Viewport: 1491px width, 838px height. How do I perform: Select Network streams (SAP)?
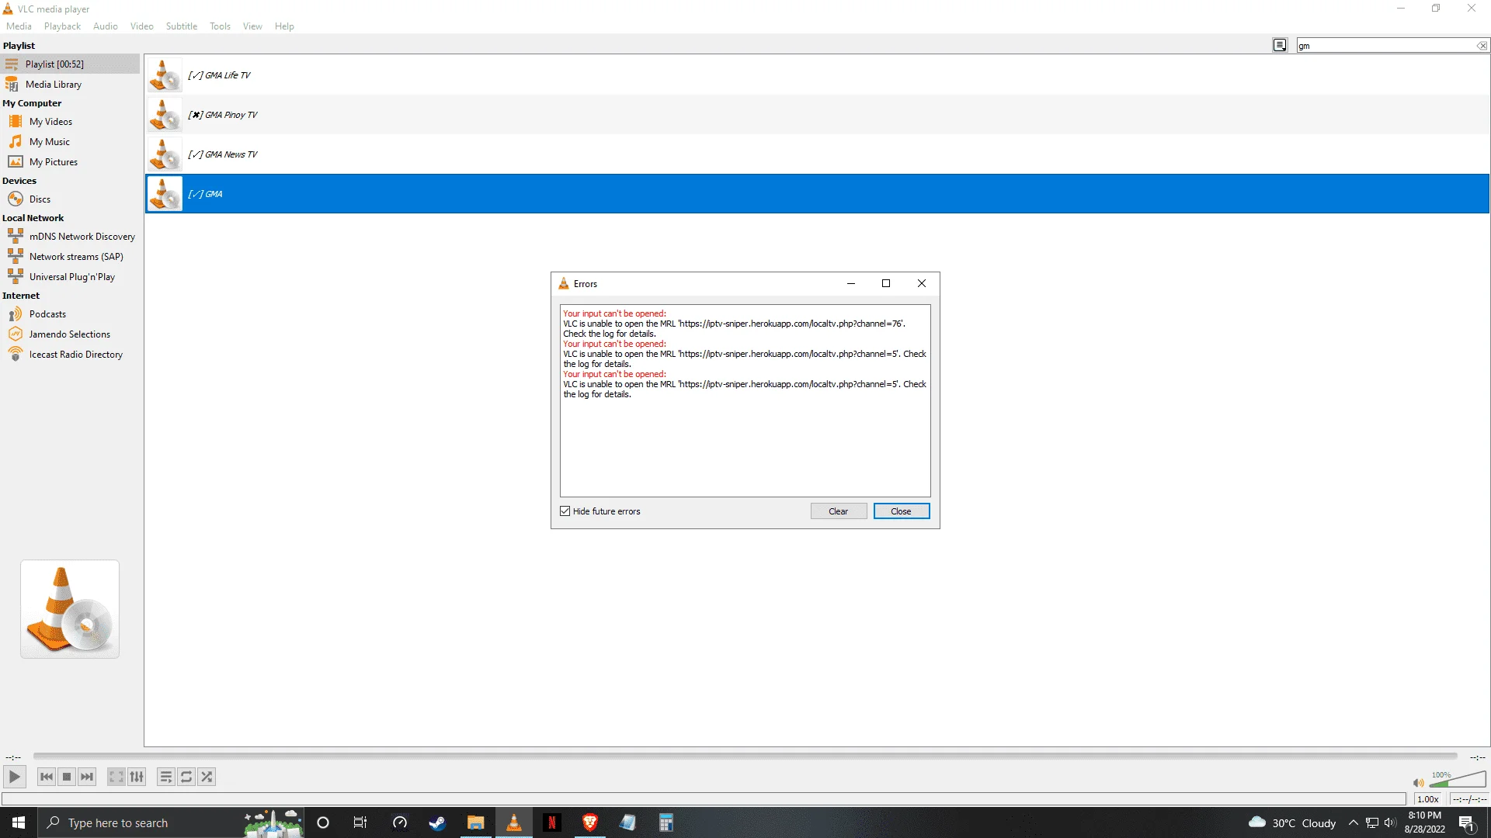pyautogui.click(x=70, y=257)
